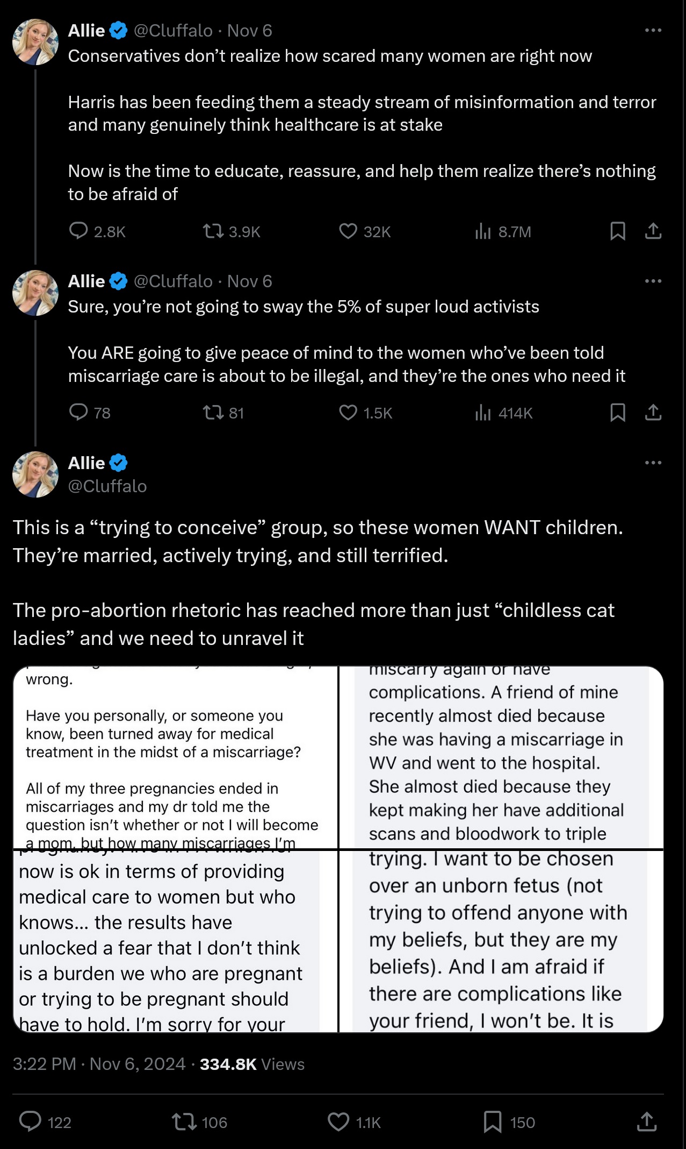Reply to the main tweet with 122 replies

31,1122
